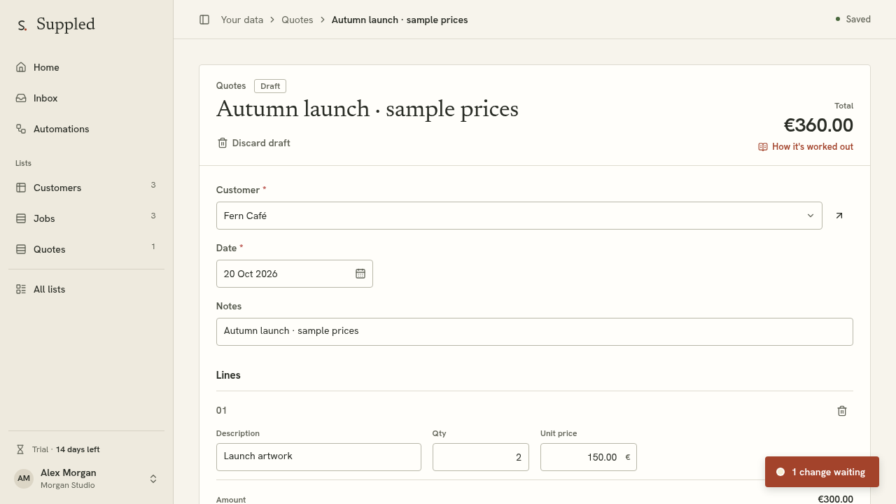Show All lists
Screen dimensions: 896x504
tap(86, 289)
